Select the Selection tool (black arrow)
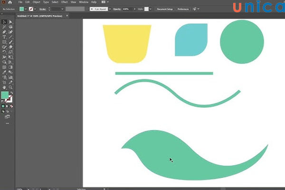The image size is (285, 190). [x=4, y=22]
